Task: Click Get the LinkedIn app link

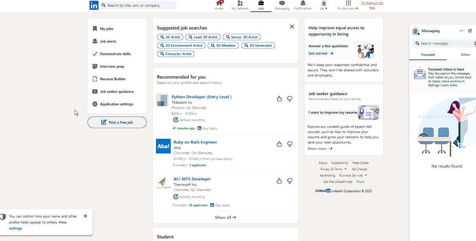Action: pos(338,182)
